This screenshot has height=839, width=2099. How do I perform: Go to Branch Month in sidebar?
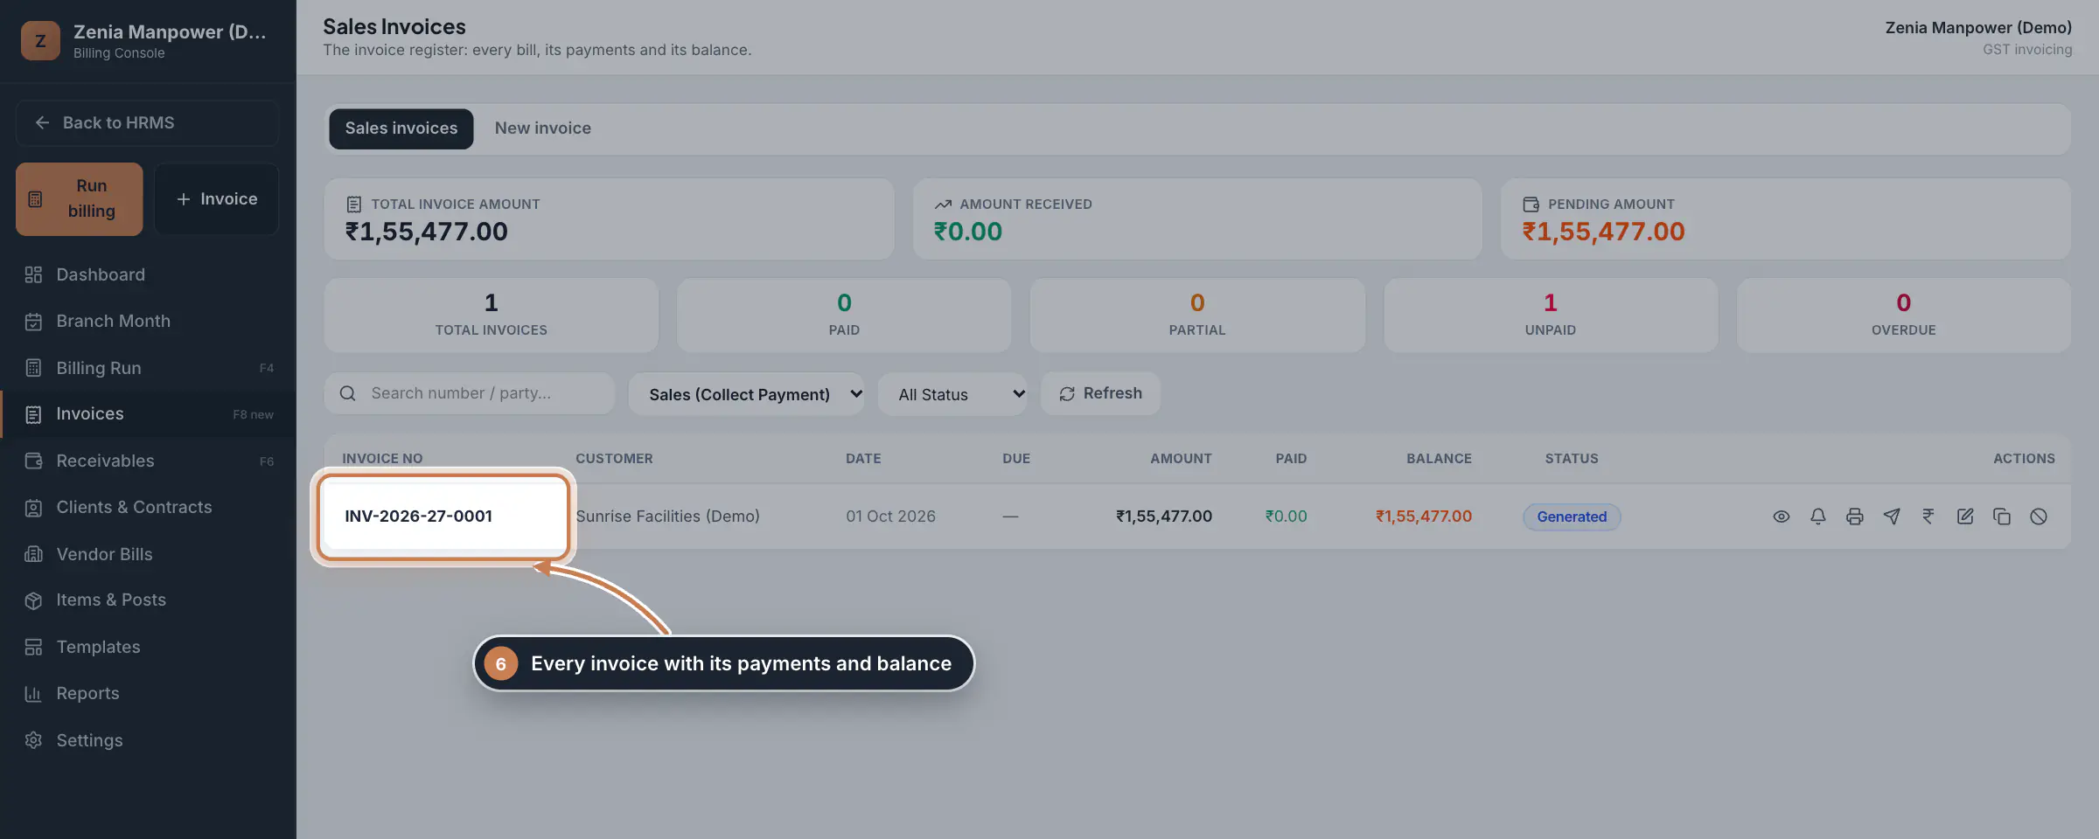[x=148, y=321]
